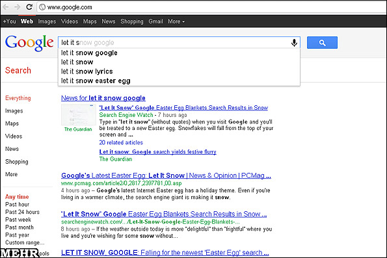The width and height of the screenshot is (387, 258).
Task: Open Guardian "festive flurry" headline
Action: [x=157, y=152]
